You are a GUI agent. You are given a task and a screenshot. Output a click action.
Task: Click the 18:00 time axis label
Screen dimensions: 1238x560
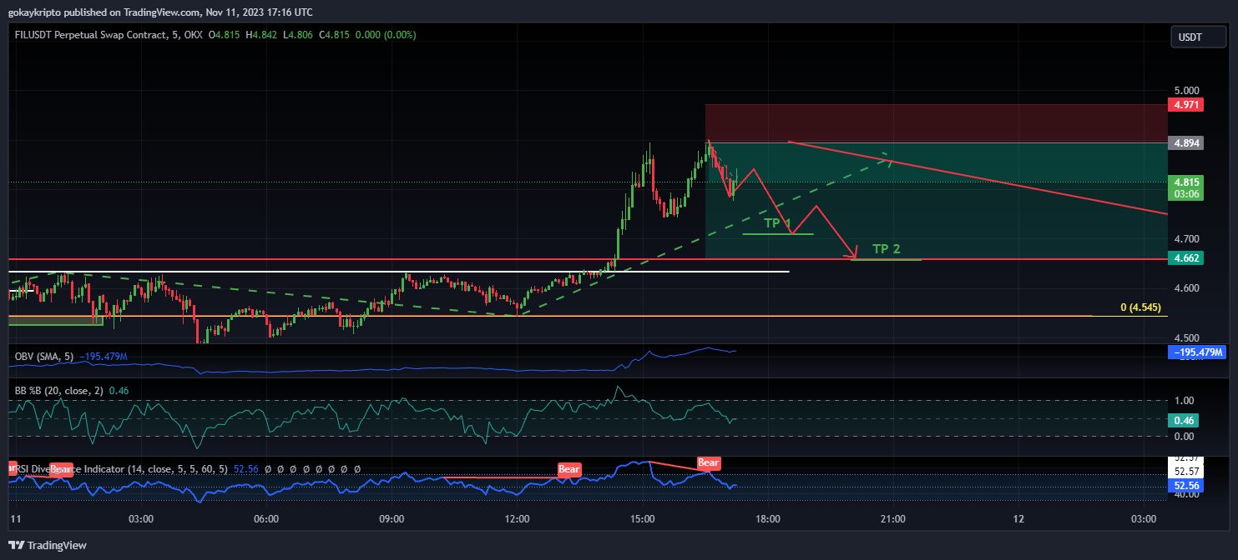[768, 518]
